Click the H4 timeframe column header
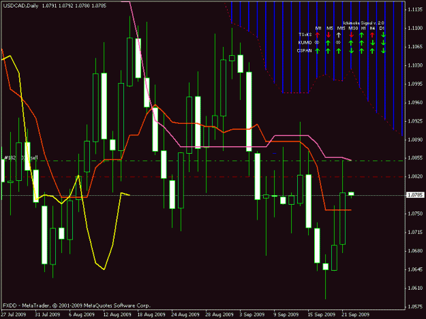The width and height of the screenshot is (426, 319). (372, 28)
